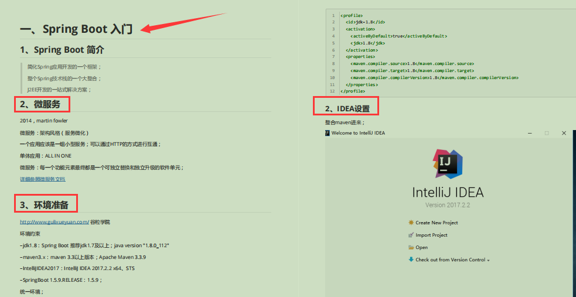Click text 谷粒学院 beside the URL
Image resolution: width=576 pixels, height=297 pixels.
[x=100, y=222]
